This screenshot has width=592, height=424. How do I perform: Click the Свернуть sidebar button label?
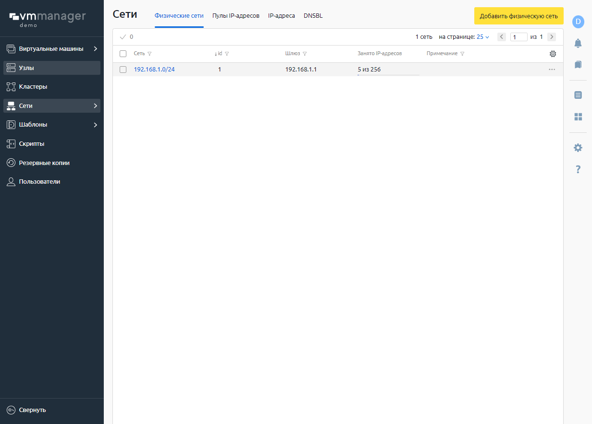coord(33,410)
